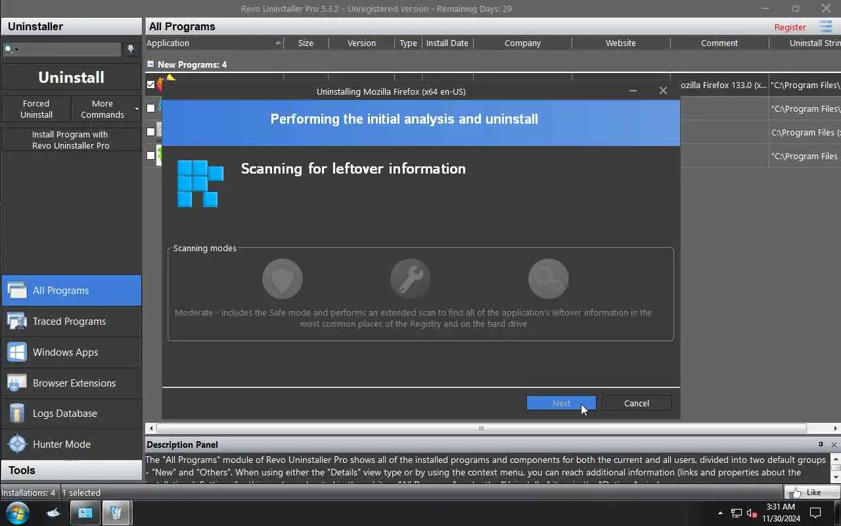Select the Safe scanning mode shield icon

pyautogui.click(x=283, y=279)
